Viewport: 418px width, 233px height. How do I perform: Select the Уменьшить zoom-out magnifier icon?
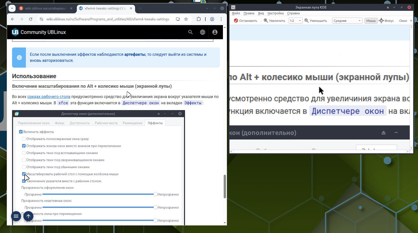click(x=306, y=21)
